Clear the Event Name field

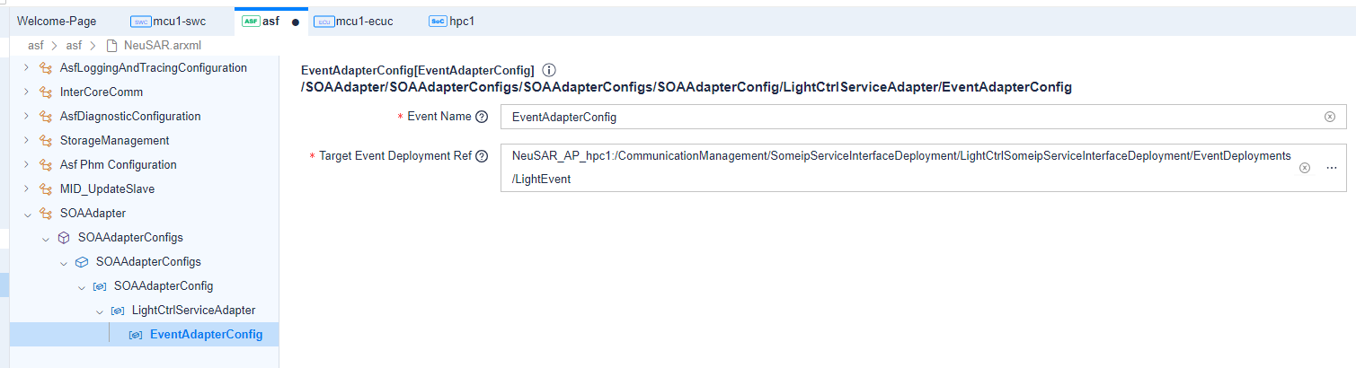coord(1330,117)
